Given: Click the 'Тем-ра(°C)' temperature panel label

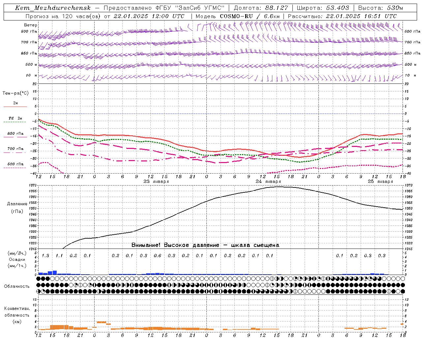Looking at the screenshot, I should point(15,93).
